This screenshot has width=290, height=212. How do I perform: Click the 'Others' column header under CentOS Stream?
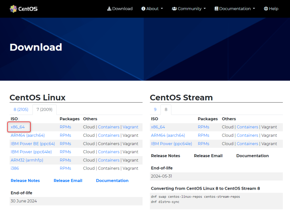229,119
